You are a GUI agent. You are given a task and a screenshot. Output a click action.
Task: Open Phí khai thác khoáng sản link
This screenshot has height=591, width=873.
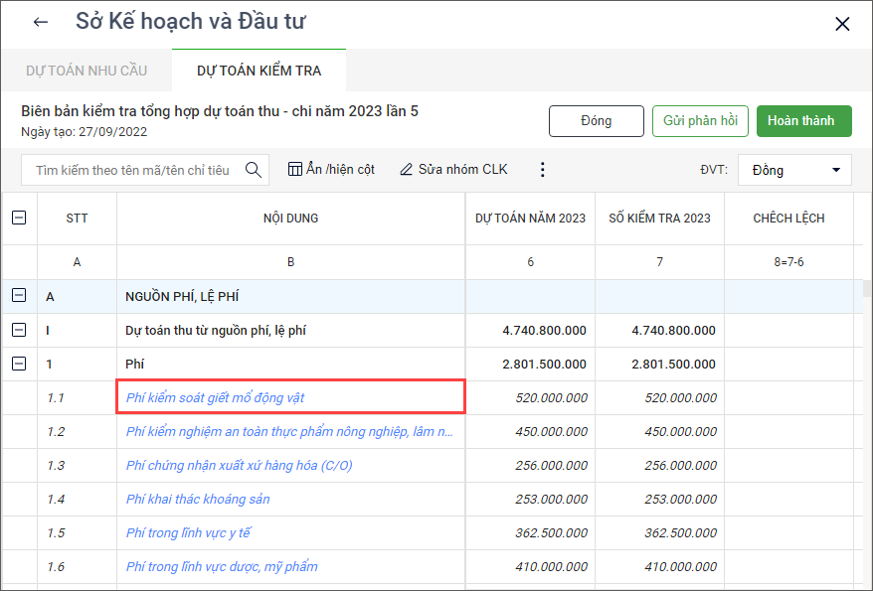[198, 499]
